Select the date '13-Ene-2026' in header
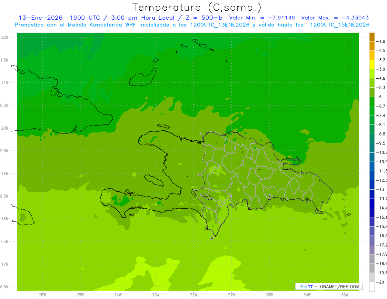This screenshot has width=387, height=299. tap(41, 18)
